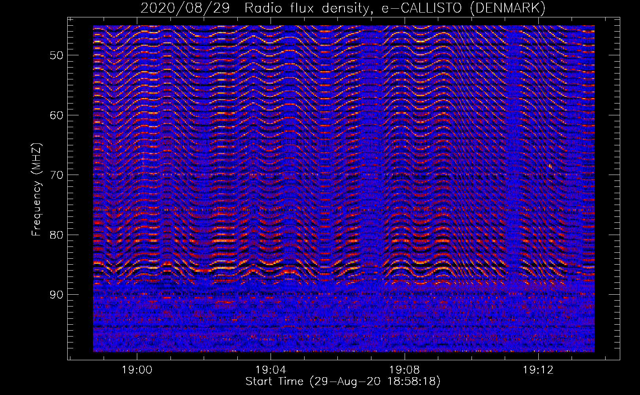Click the 19:08 time tick label
The image size is (640, 395).
click(404, 370)
